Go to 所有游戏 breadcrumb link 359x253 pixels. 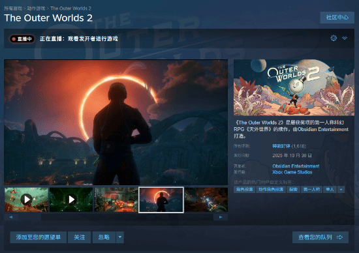point(13,8)
